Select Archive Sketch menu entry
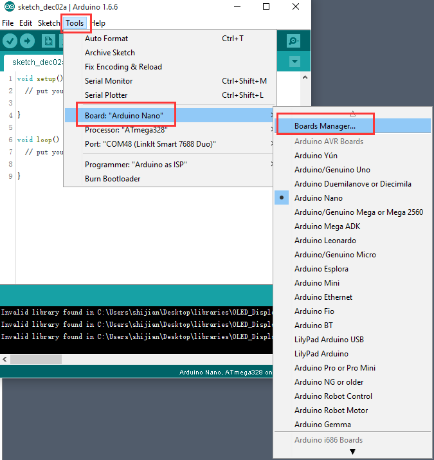Image resolution: width=434 pixels, height=460 pixels. pos(169,53)
